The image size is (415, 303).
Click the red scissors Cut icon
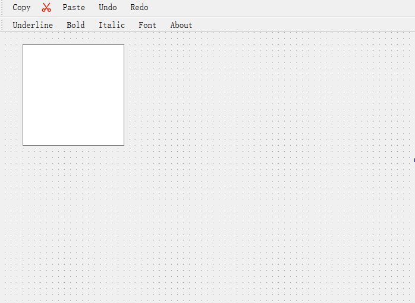click(46, 7)
